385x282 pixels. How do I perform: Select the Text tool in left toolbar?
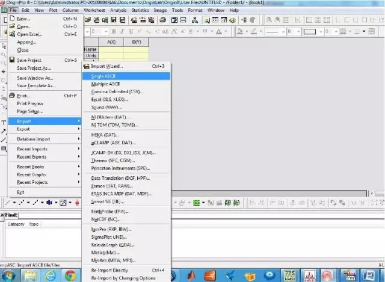pyautogui.click(x=4, y=122)
